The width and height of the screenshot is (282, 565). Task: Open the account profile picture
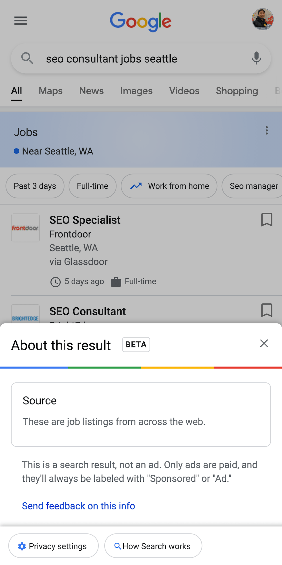point(263,19)
